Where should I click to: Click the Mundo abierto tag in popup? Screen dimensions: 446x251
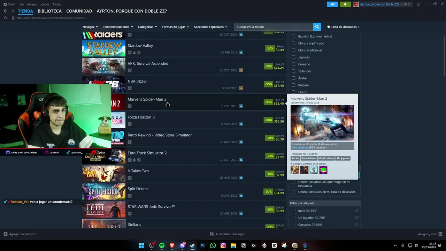click(x=326, y=158)
